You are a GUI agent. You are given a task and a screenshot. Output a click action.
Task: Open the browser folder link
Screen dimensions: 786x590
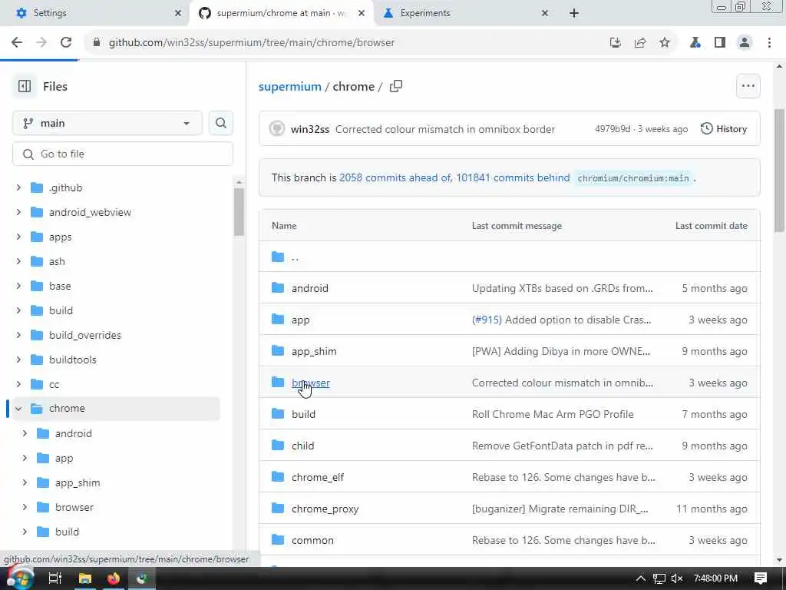tap(311, 383)
